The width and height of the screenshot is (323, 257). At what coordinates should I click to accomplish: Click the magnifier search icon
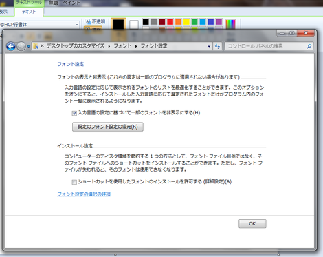pyautogui.click(x=309, y=46)
